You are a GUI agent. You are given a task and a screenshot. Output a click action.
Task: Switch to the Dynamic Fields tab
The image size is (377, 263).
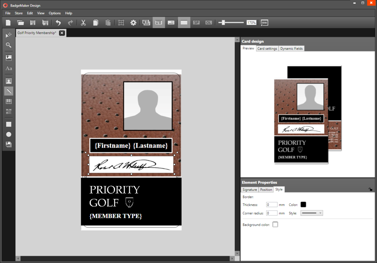tap(291, 48)
